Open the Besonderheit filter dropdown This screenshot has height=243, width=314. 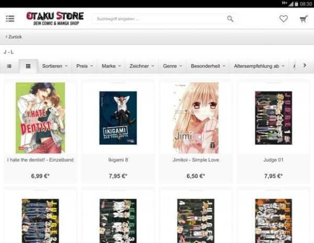[208, 66]
